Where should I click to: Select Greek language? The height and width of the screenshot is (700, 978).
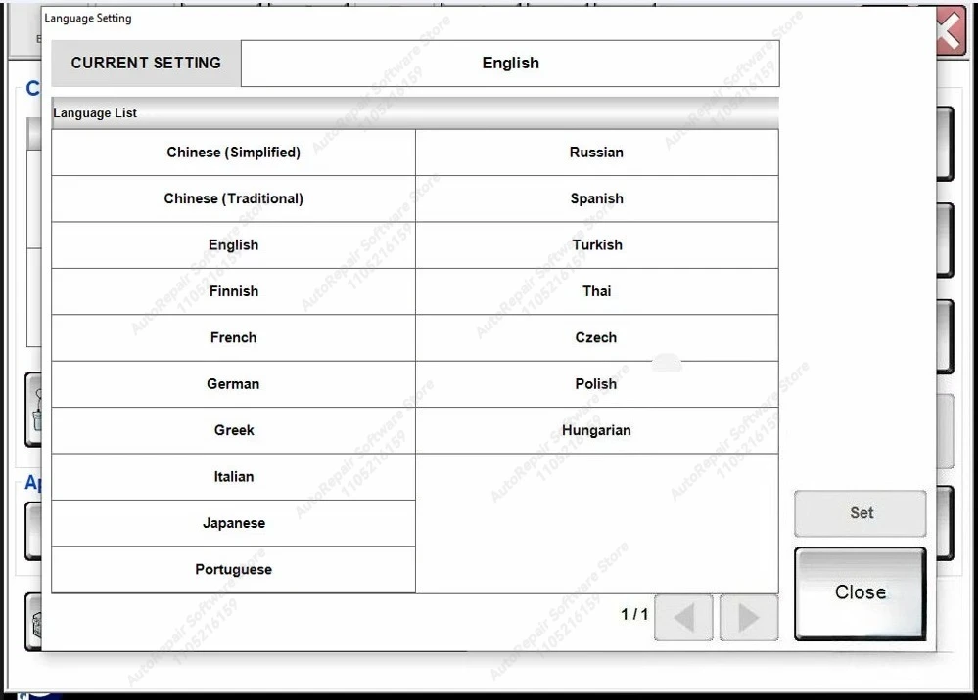click(x=233, y=430)
